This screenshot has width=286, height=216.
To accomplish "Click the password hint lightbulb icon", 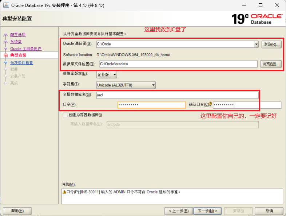I will 210,104.
